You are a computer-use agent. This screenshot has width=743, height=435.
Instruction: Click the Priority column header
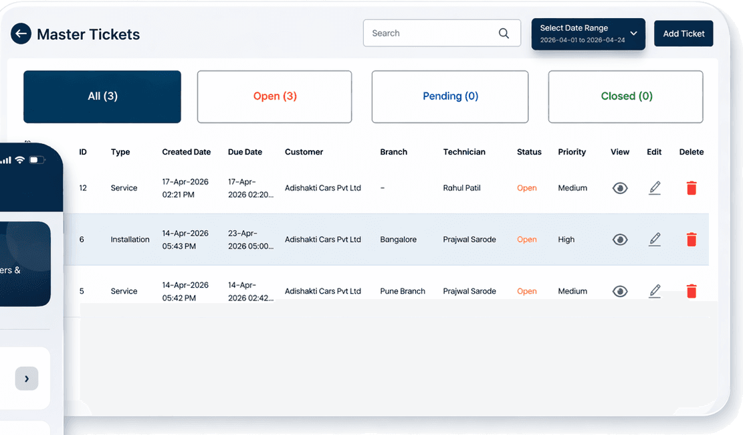[572, 152]
